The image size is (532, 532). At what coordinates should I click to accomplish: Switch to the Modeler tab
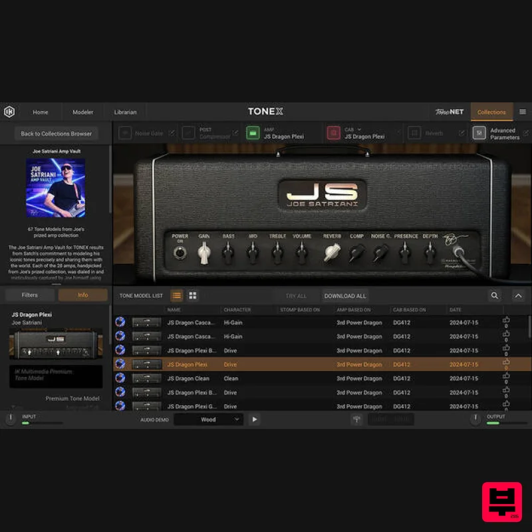click(x=82, y=112)
